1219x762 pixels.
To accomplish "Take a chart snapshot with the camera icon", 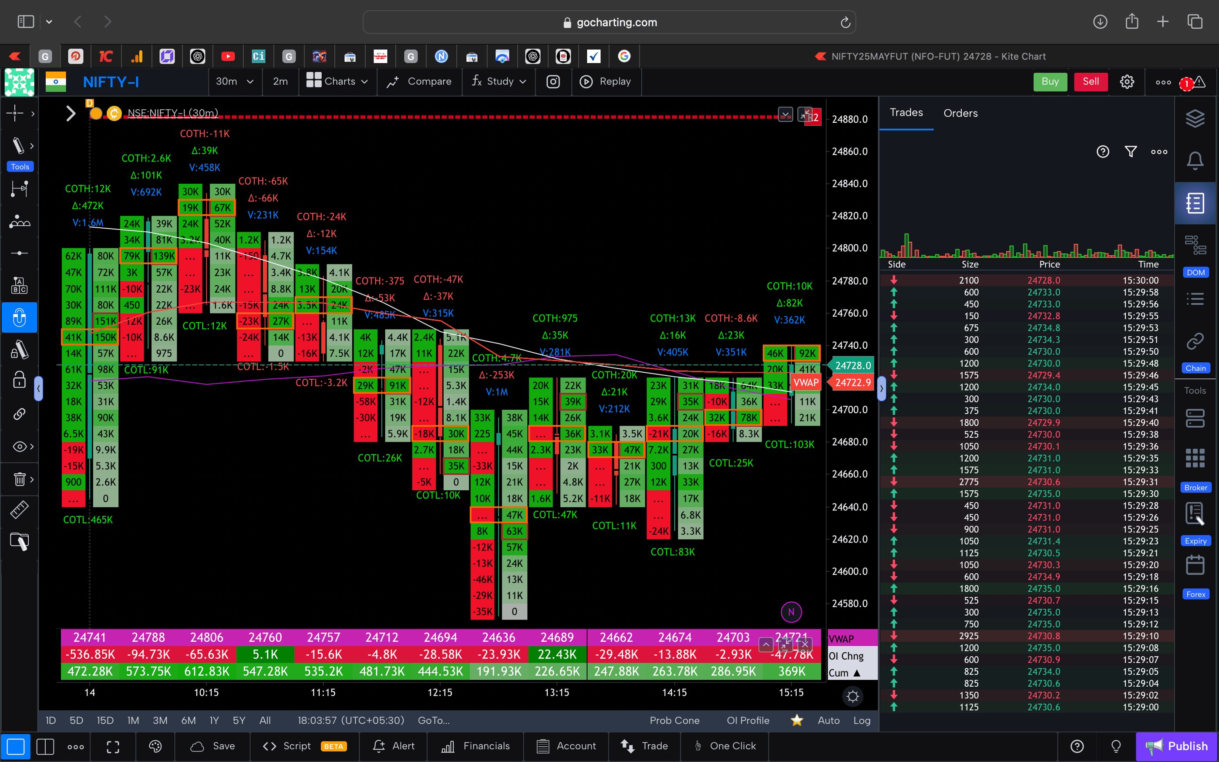I will [x=553, y=82].
